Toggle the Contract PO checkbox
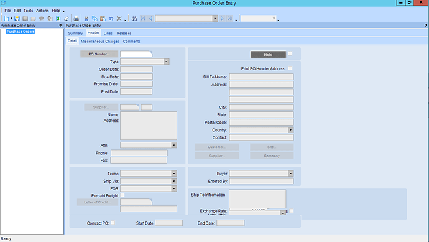429x242 pixels. pyautogui.click(x=113, y=223)
